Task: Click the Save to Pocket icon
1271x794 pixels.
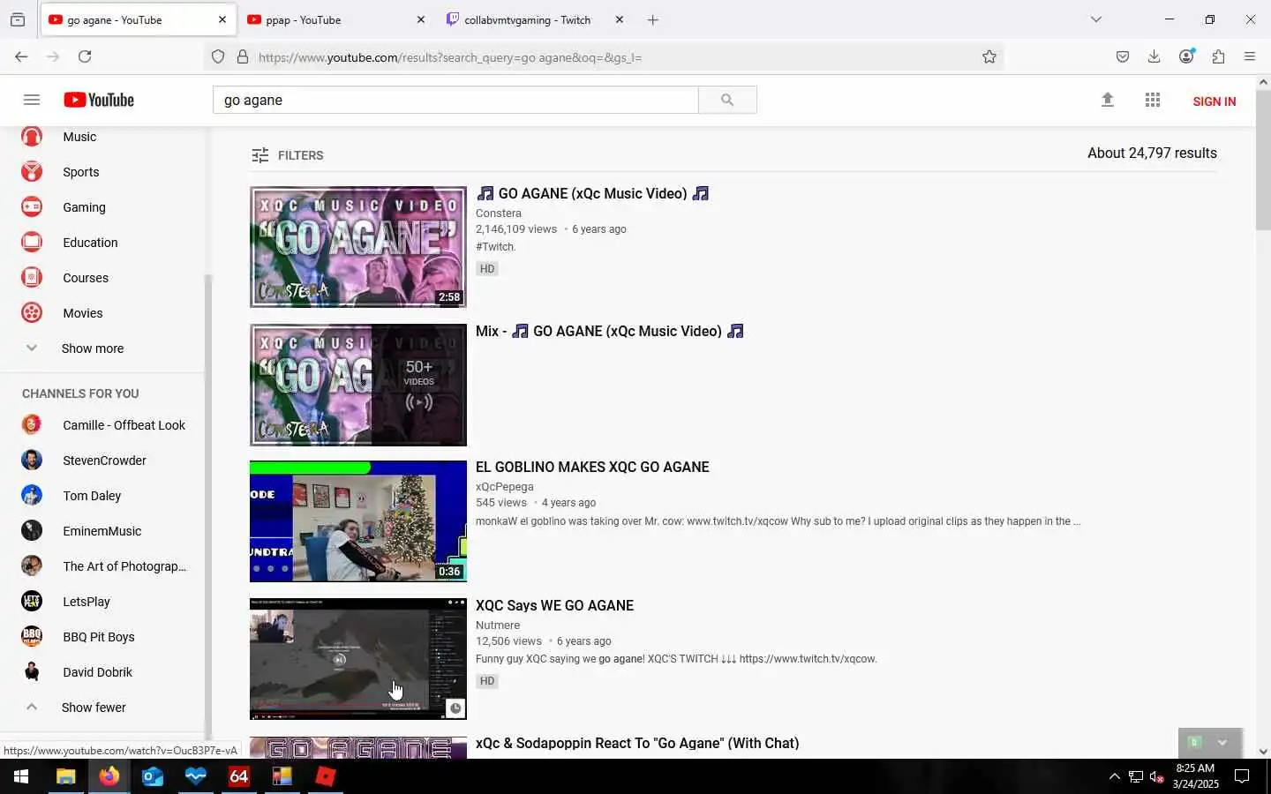Action: 1123,56
